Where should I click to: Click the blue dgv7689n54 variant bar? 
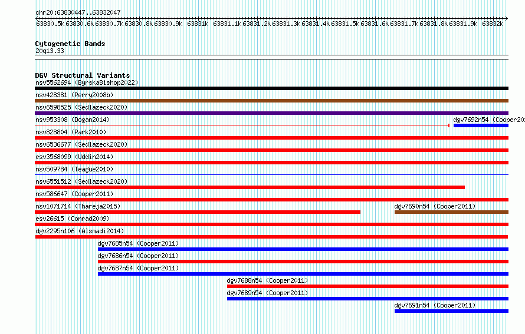click(x=367, y=299)
